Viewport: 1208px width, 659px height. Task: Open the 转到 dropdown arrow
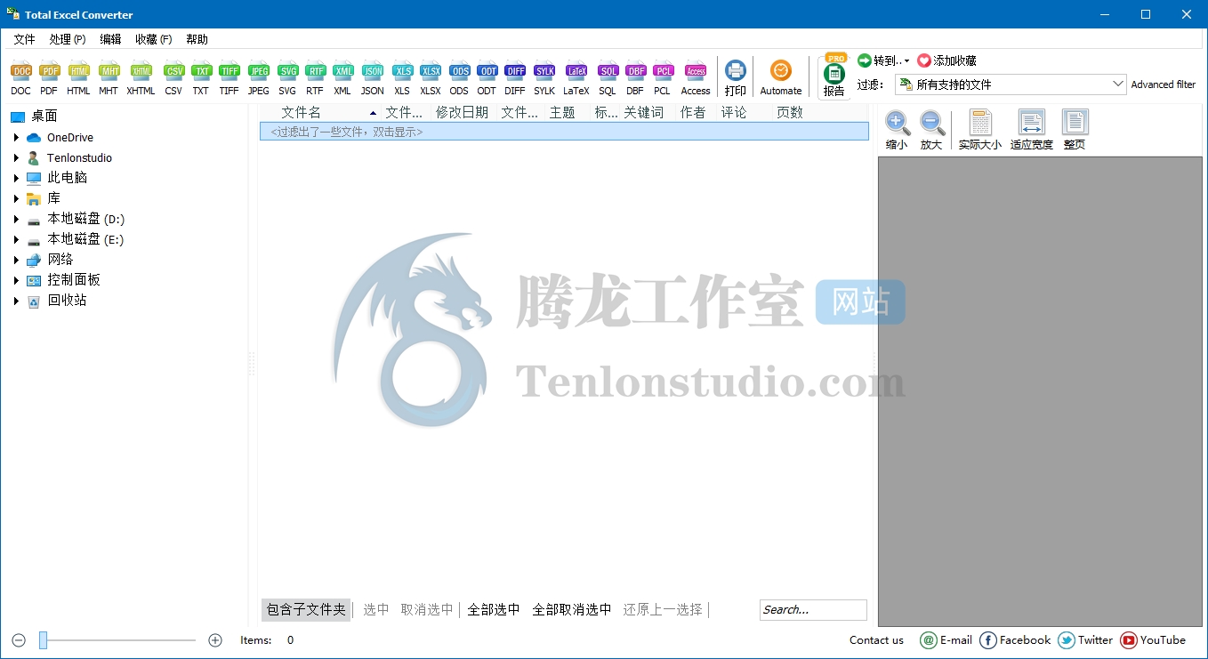(906, 61)
